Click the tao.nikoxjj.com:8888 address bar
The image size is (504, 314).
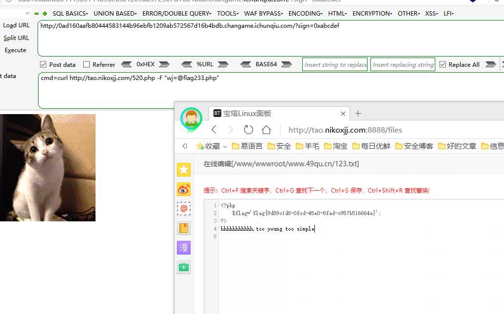tap(345, 130)
